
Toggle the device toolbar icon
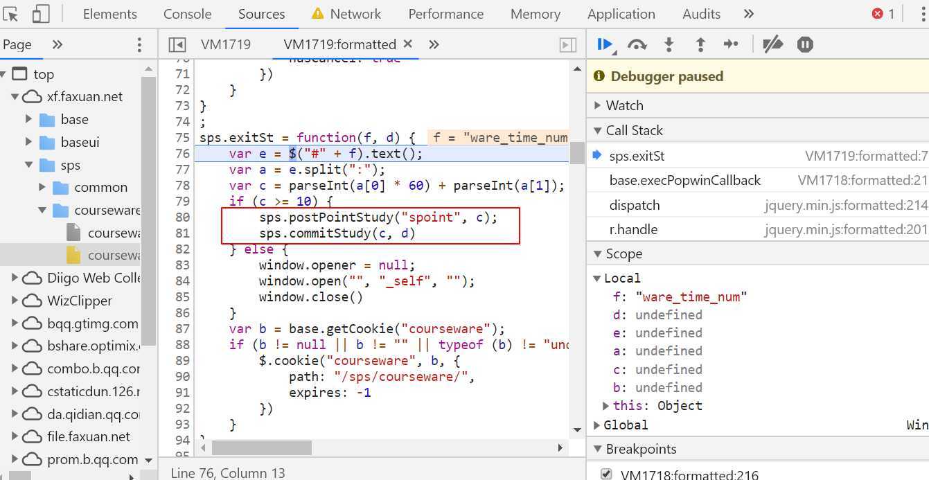click(x=41, y=14)
